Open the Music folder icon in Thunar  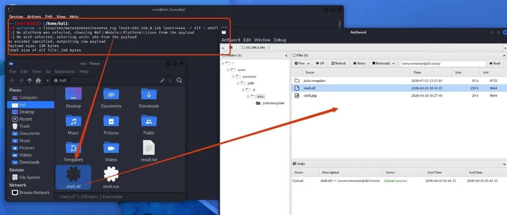73,121
